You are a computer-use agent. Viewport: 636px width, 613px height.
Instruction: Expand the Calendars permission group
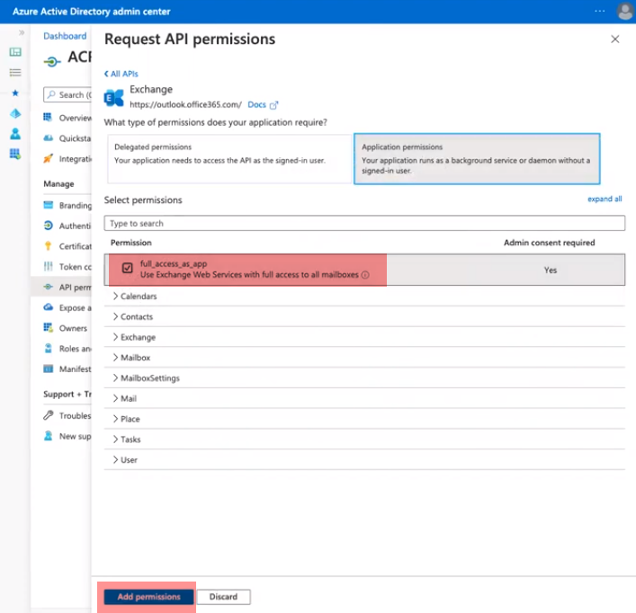pyautogui.click(x=138, y=297)
